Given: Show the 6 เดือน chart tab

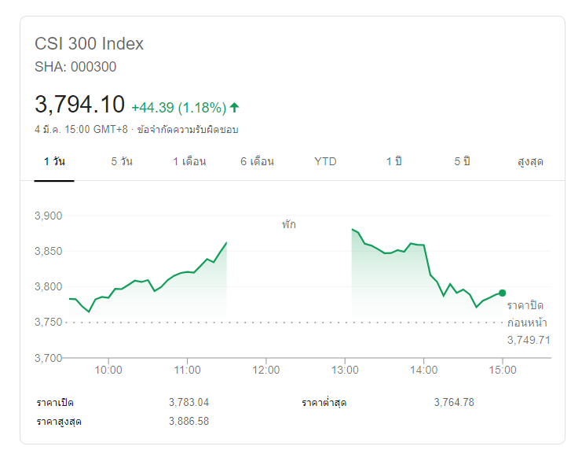Looking at the screenshot, I should pos(257,161).
